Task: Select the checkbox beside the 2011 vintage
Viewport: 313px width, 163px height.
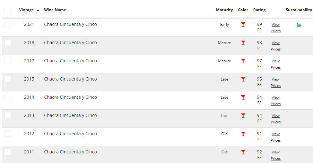Action: 8,152
